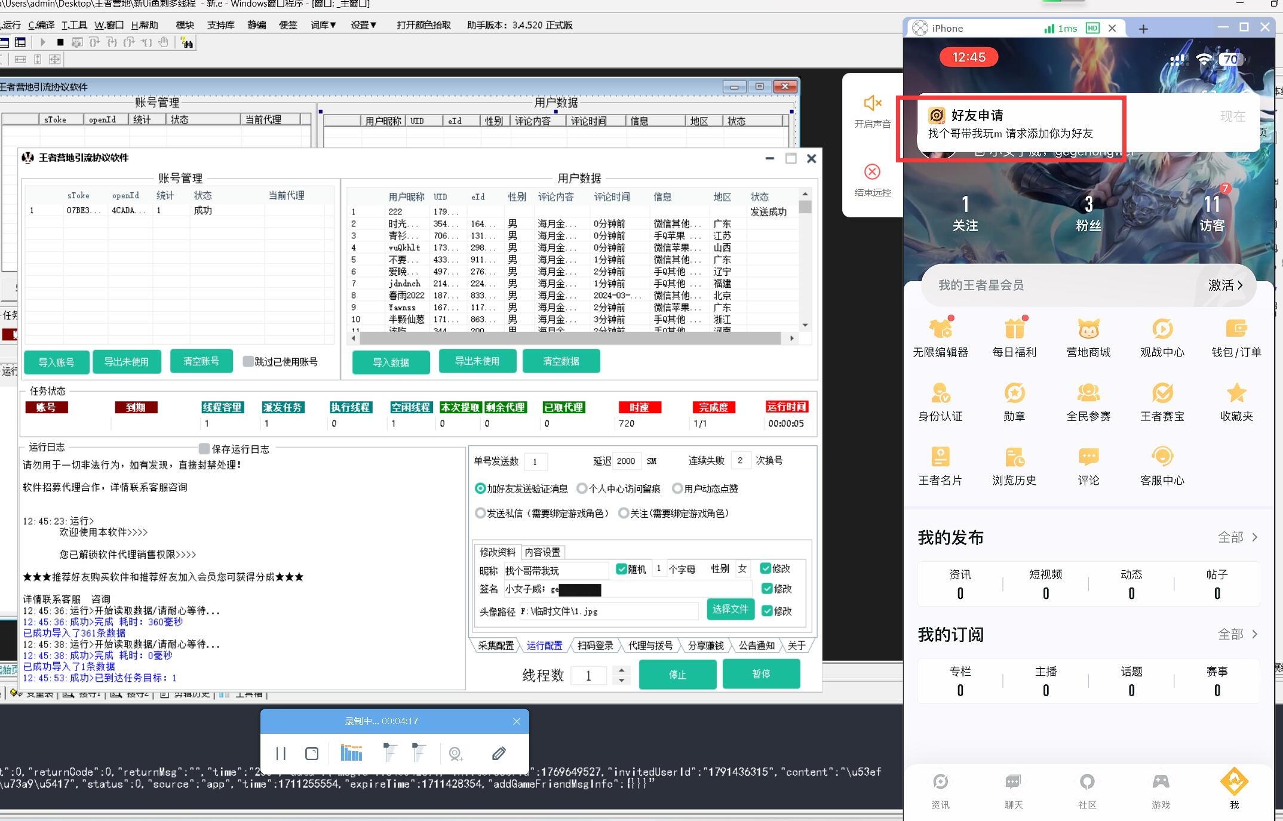Click the green 停止 button
1283x821 pixels.
(x=677, y=674)
